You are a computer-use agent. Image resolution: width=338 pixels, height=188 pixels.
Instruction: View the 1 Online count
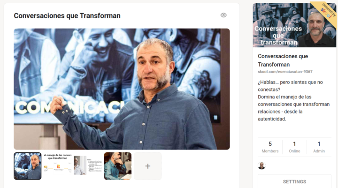click(x=294, y=147)
